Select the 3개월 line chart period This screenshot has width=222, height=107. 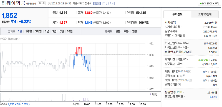[x=38, y=31]
